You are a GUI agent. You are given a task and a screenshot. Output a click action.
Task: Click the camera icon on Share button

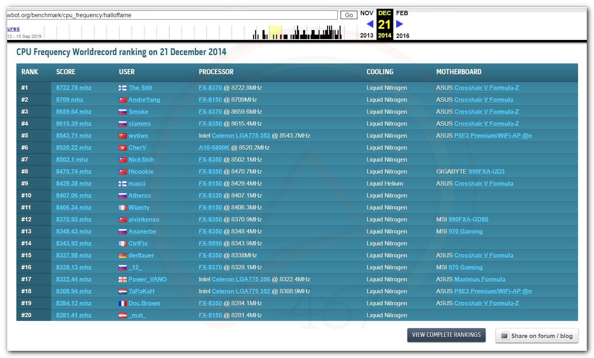click(x=504, y=336)
